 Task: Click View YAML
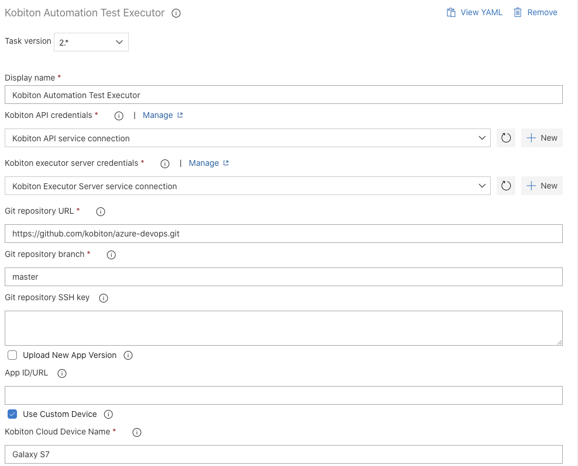click(x=474, y=12)
